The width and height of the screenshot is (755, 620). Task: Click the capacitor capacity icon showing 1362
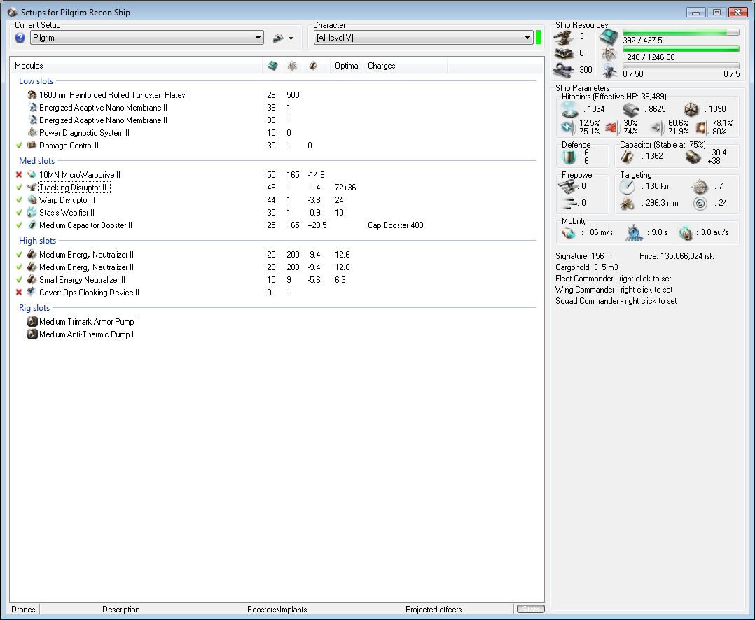point(627,156)
